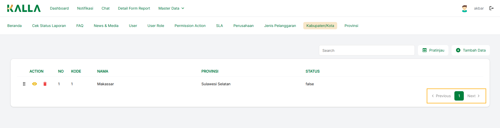
Task: Open the Provinsi tab
Action: click(x=351, y=26)
